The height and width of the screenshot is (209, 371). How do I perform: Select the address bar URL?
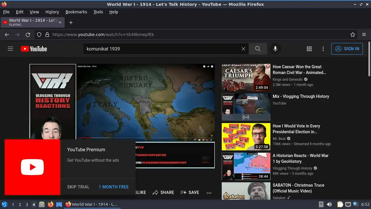(x=103, y=35)
